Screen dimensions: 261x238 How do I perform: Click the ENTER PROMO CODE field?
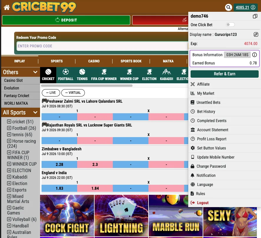[102, 46]
